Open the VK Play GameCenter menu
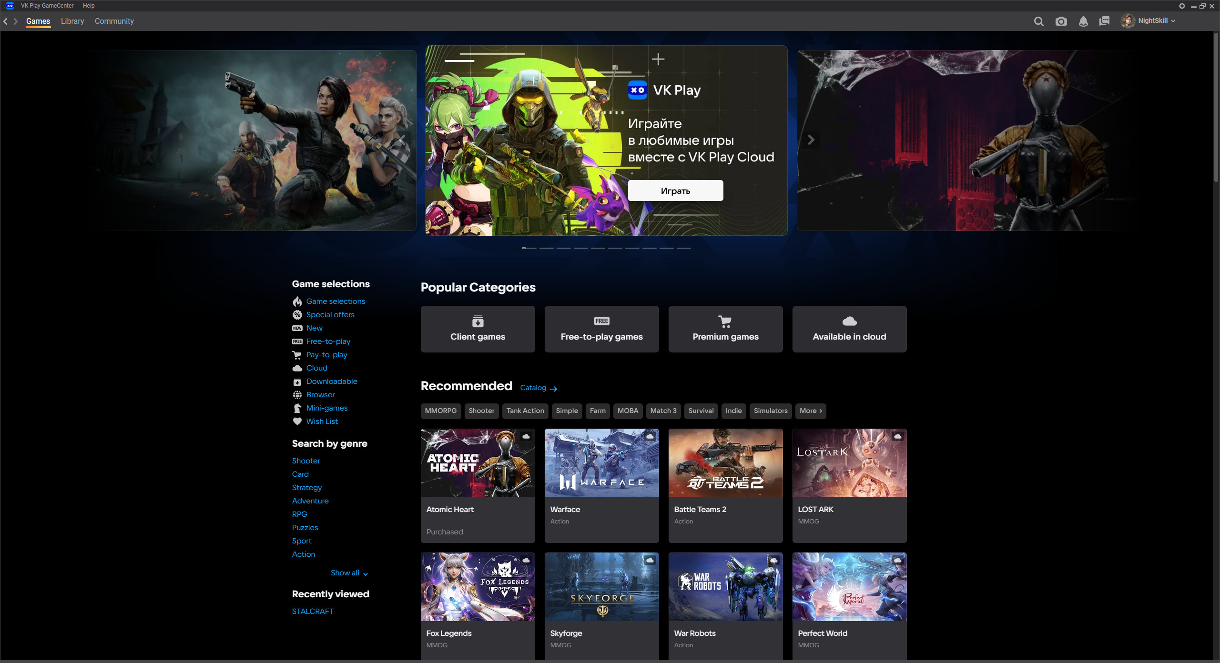The height and width of the screenshot is (663, 1220). (x=47, y=6)
